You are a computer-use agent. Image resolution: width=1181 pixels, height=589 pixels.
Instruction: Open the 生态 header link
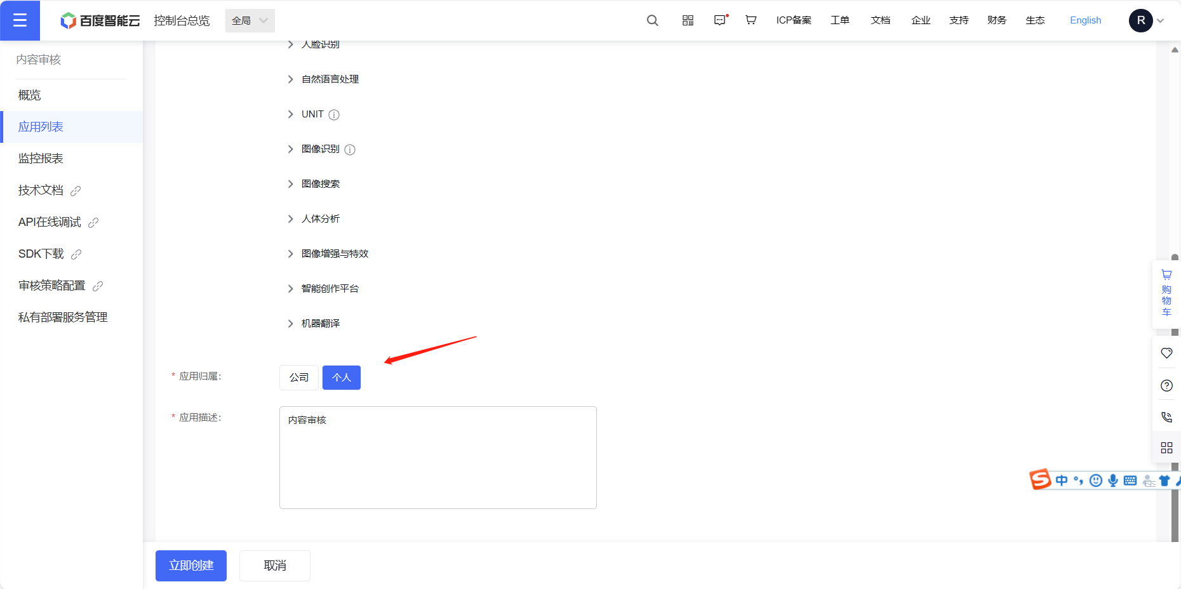pyautogui.click(x=1035, y=20)
